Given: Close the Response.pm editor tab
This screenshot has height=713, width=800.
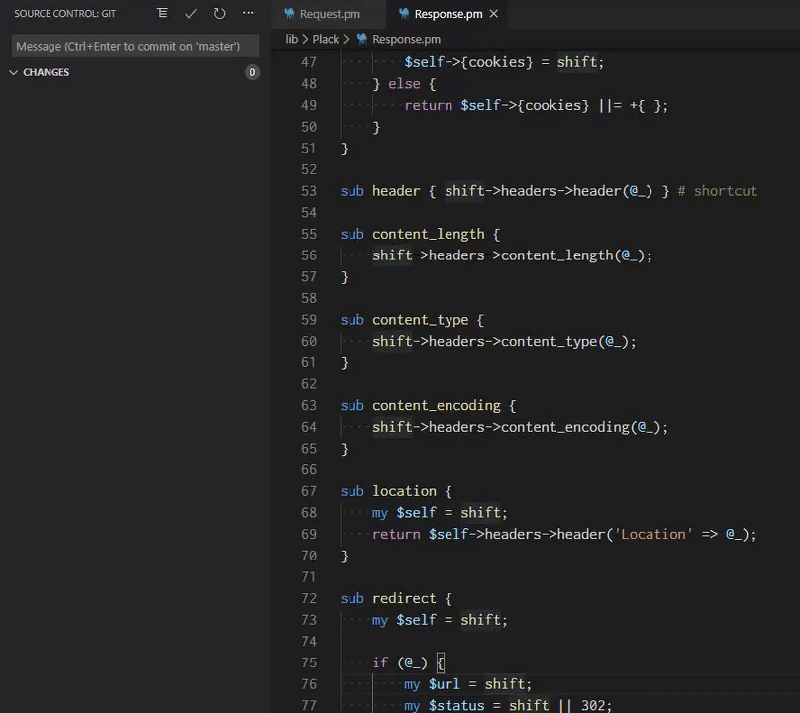Looking at the screenshot, I should pos(492,14).
